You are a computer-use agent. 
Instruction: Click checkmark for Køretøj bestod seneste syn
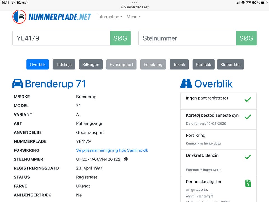click(248, 117)
